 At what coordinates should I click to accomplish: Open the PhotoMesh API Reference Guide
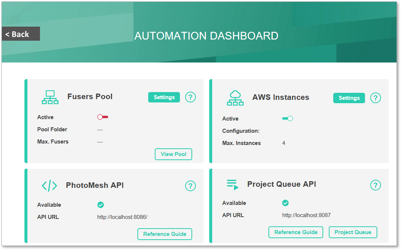(165, 234)
